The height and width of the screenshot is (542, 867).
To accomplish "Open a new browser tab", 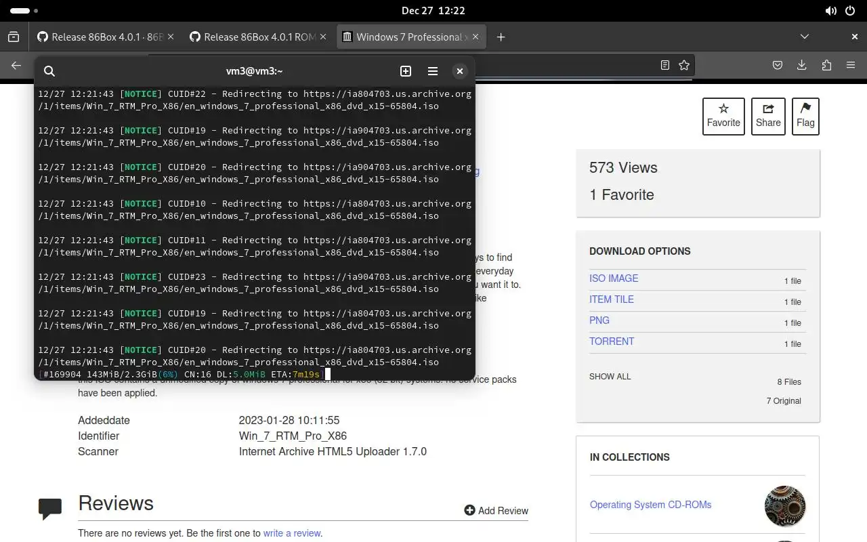I will click(x=501, y=37).
